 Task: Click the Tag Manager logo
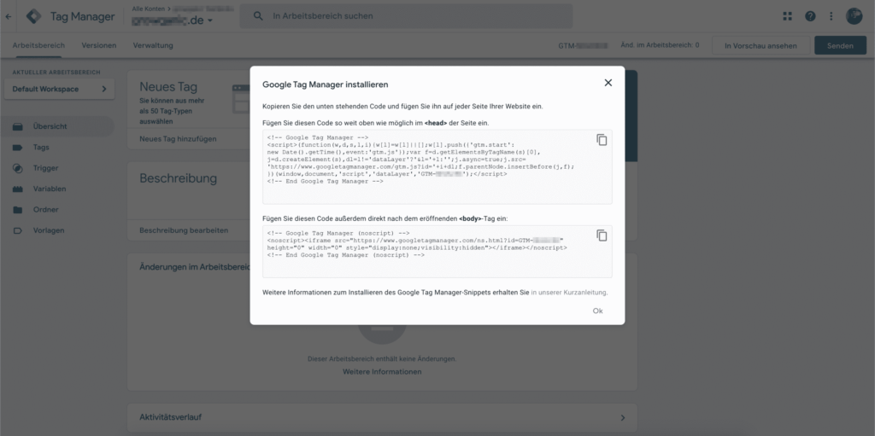point(33,16)
